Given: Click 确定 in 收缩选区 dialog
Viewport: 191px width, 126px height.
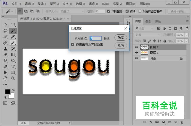Looking at the screenshot, I should click(121, 37).
